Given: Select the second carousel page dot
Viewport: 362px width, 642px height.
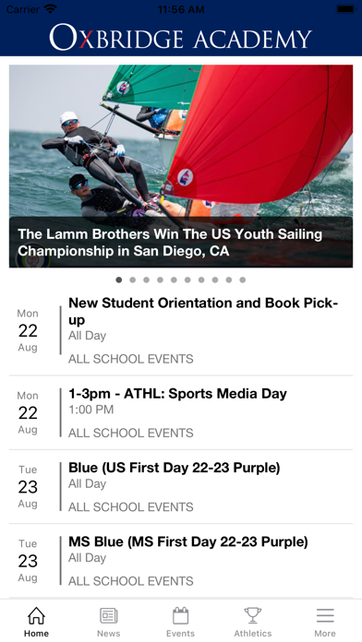Looking at the screenshot, I should (x=132, y=280).
